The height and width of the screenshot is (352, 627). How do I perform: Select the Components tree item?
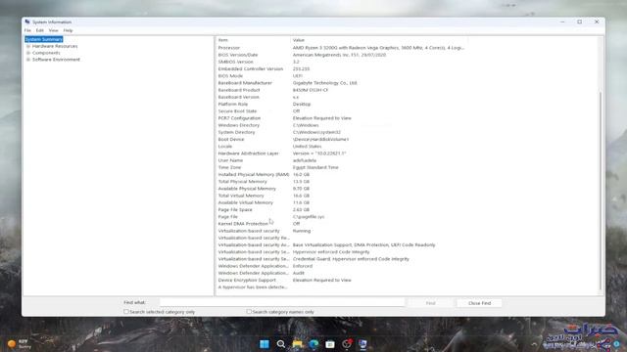pyautogui.click(x=46, y=53)
